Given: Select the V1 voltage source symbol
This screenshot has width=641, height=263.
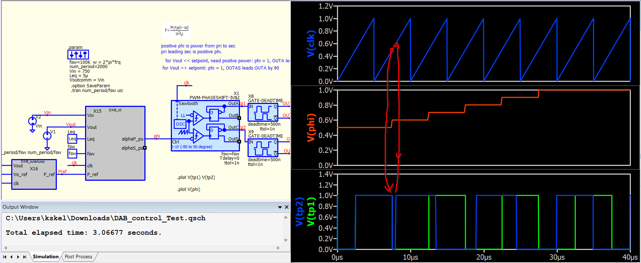Looking at the screenshot, I should click(47, 136).
